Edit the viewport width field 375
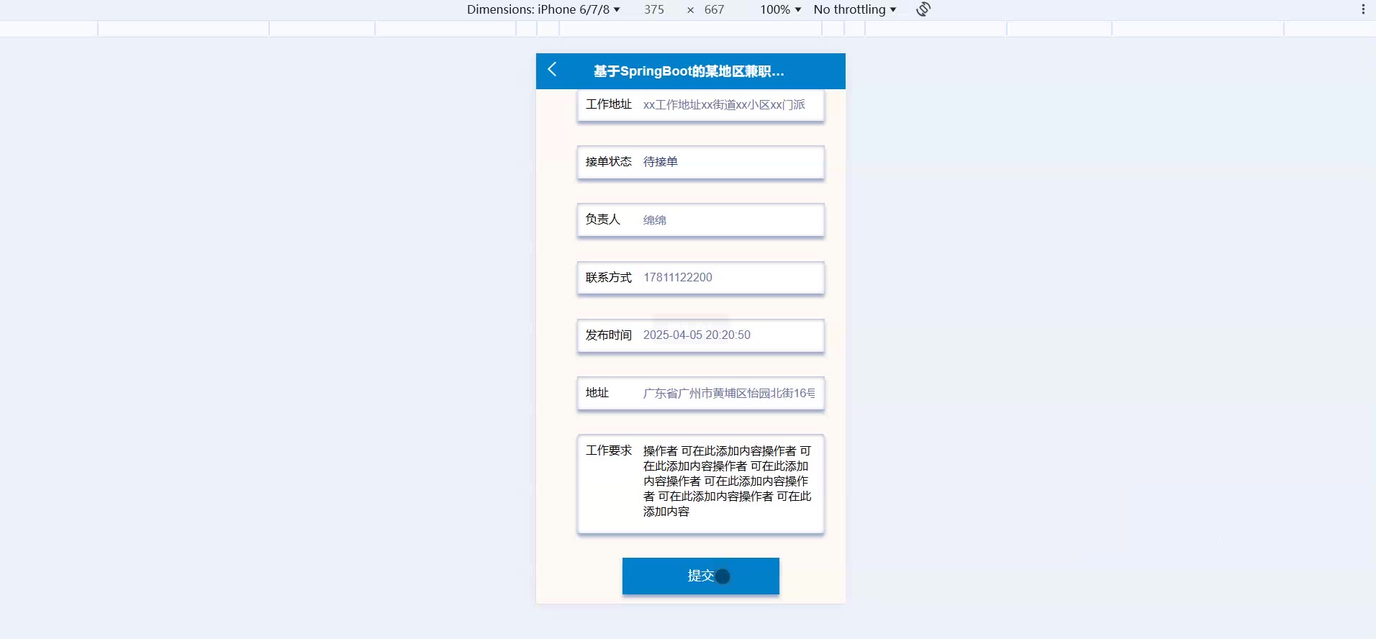The width and height of the screenshot is (1376, 639). [x=654, y=9]
